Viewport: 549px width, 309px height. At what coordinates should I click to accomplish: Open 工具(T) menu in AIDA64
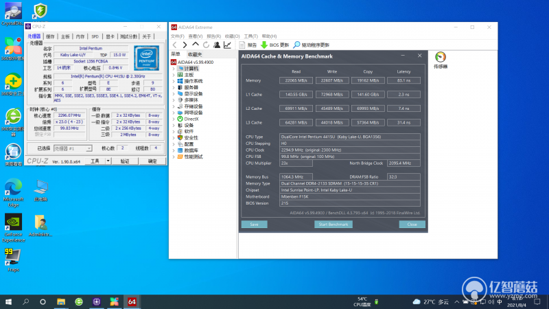(x=250, y=36)
